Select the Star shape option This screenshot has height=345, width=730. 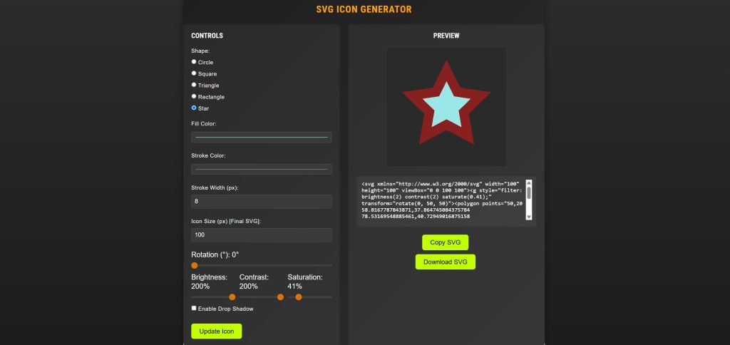(x=194, y=108)
